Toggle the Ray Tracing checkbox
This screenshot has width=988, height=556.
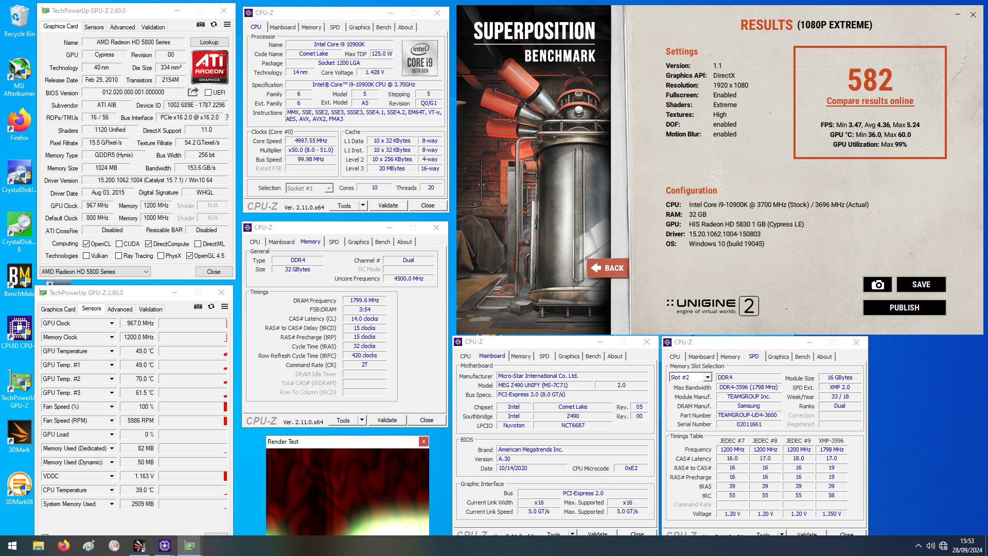[x=119, y=256]
